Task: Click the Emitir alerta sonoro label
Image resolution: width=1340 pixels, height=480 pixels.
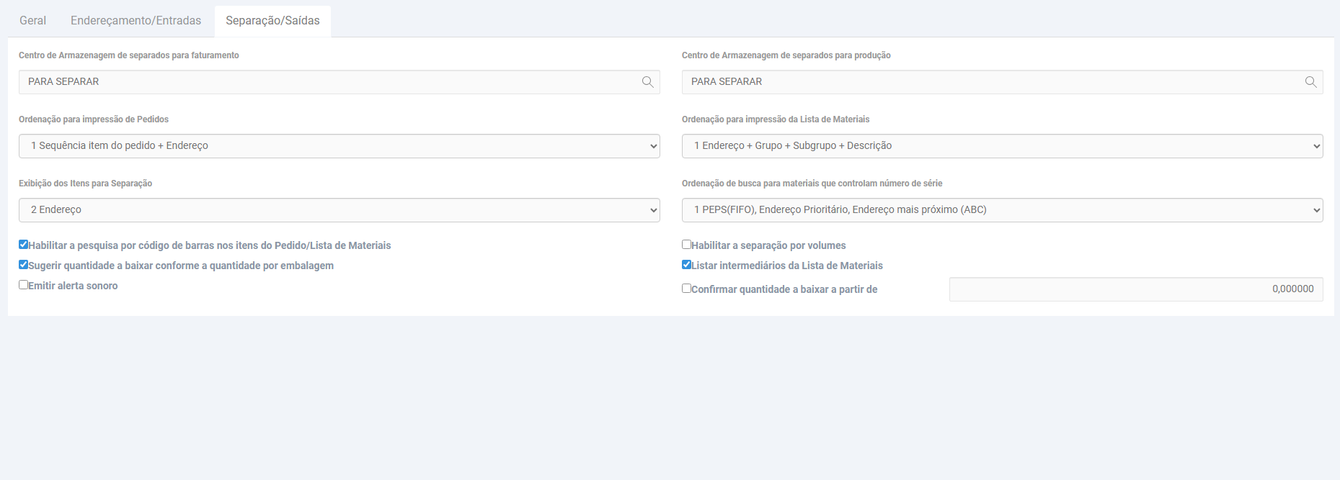Action: point(73,286)
